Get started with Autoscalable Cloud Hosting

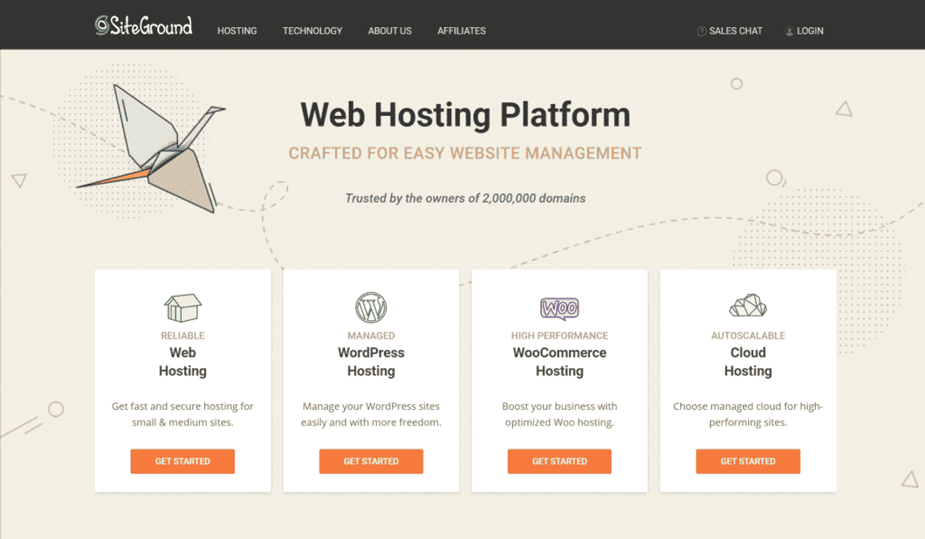point(747,461)
